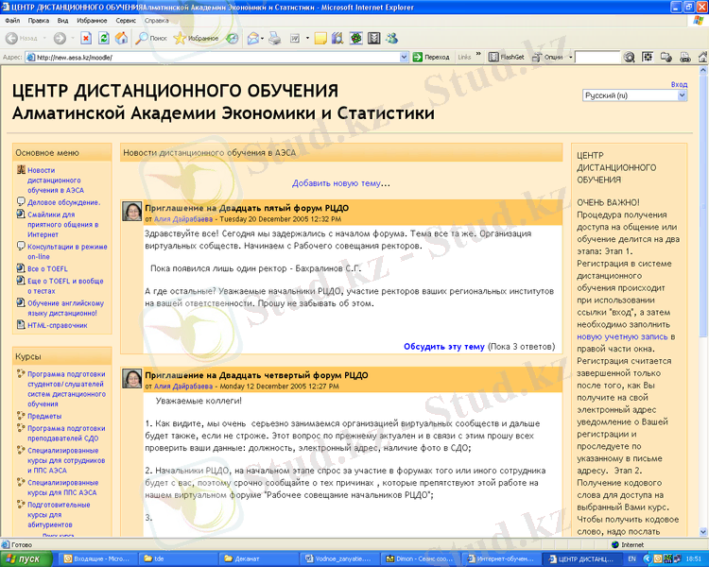Screen dimensions: 709x567
Task: Click author Алия Дайрабаева in the twenty-fifth forum post
Action: tap(183, 219)
